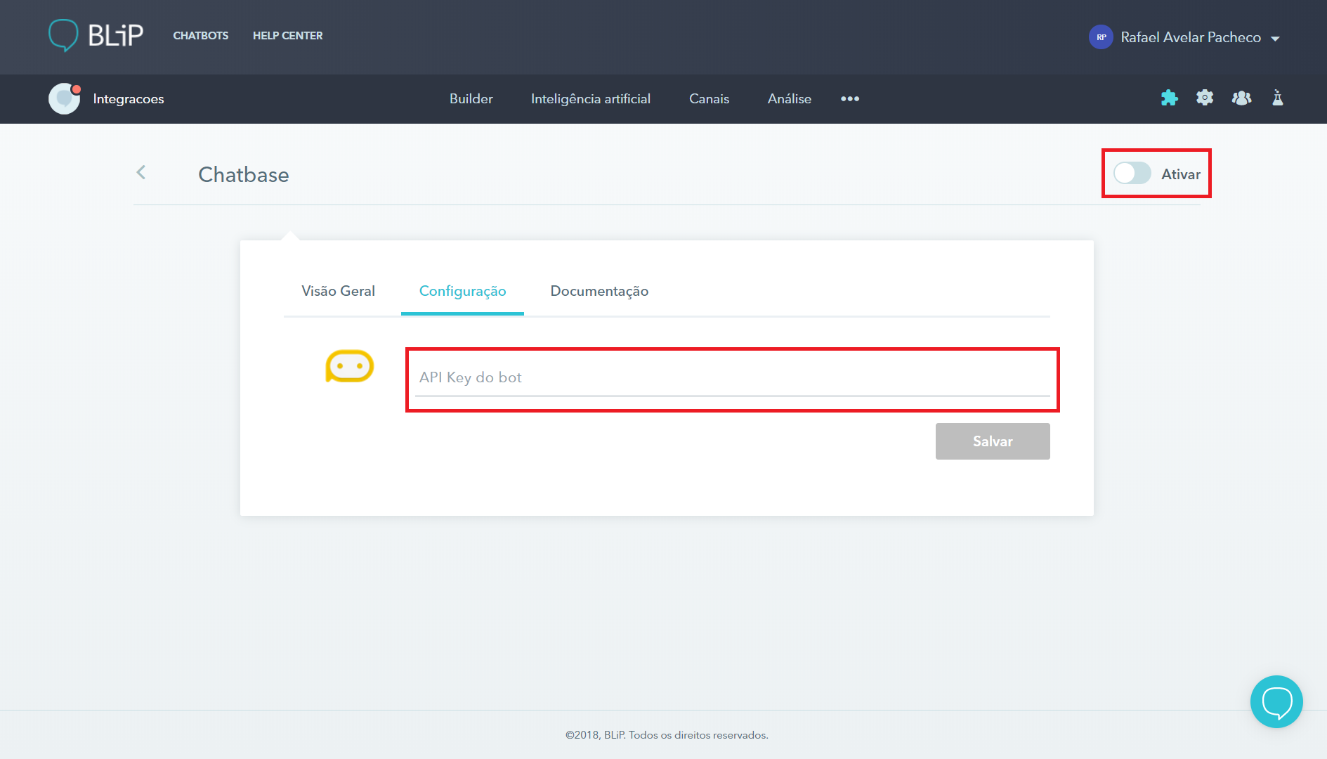Open the HELP CENTER link
The image size is (1327, 759).
(x=288, y=36)
